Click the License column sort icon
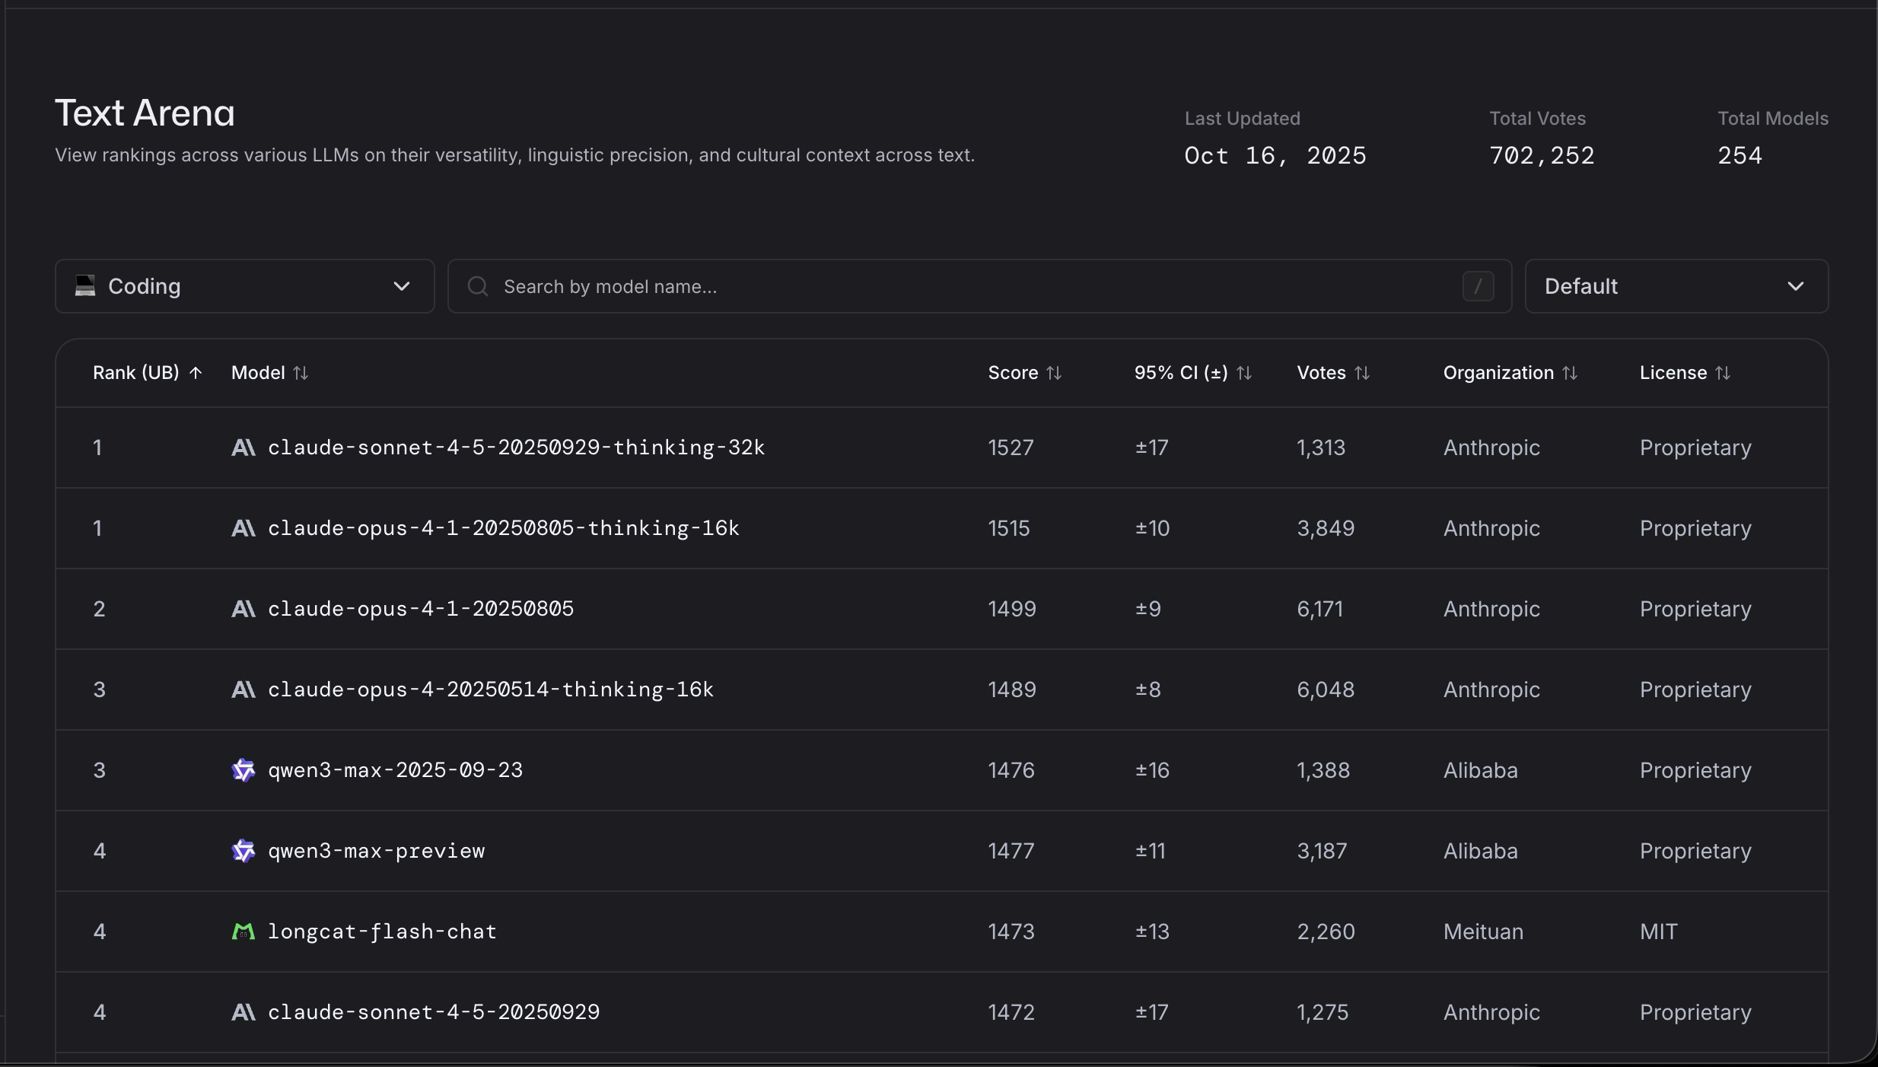 (1723, 373)
